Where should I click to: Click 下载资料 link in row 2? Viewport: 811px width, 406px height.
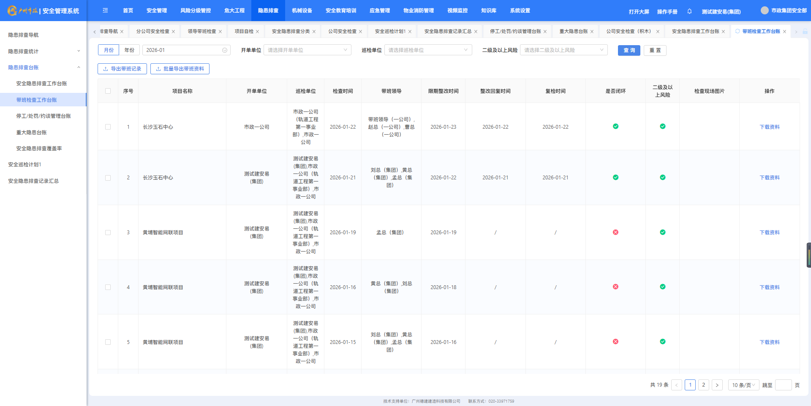[769, 178]
